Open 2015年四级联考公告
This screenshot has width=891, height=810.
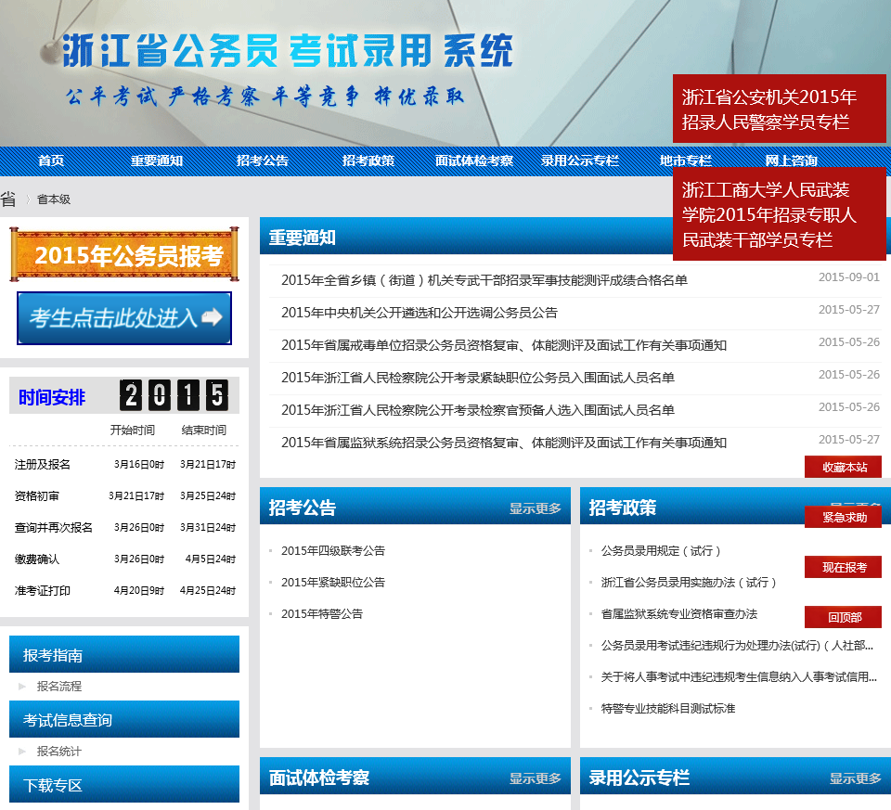click(x=333, y=551)
